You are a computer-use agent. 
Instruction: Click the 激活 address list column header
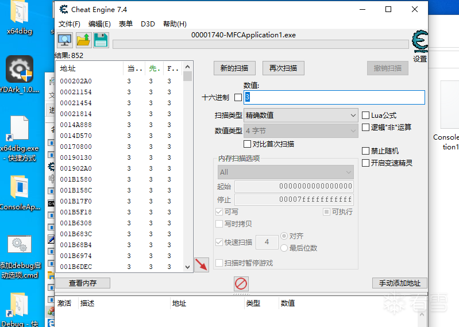(x=67, y=303)
